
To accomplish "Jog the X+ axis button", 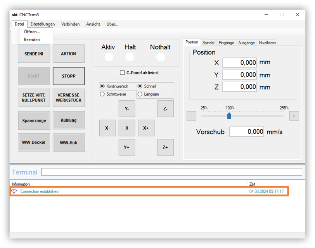I will tap(146, 128).
